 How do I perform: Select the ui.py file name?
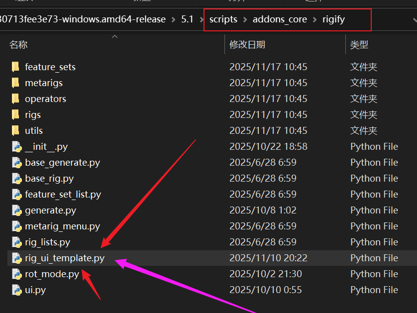(x=35, y=291)
